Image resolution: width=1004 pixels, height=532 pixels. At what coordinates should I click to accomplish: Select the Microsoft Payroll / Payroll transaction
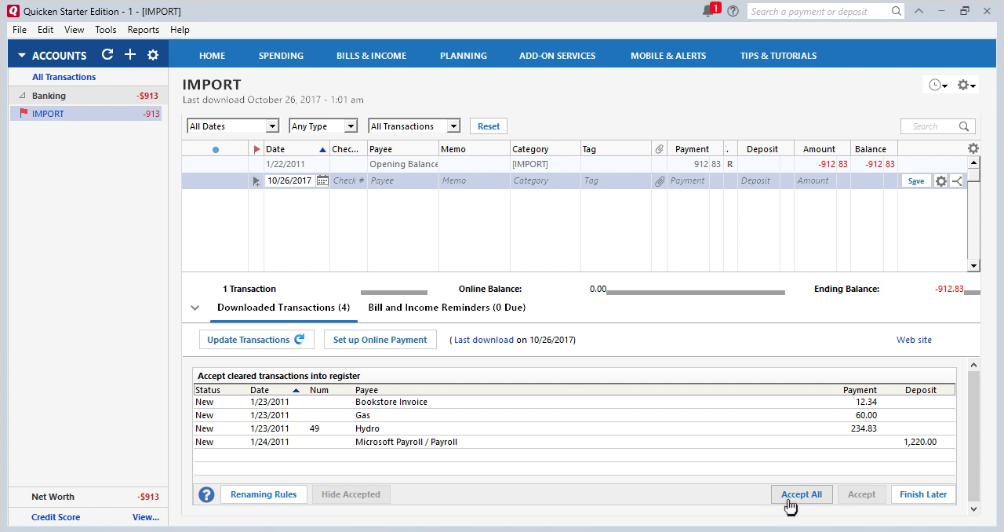point(574,442)
